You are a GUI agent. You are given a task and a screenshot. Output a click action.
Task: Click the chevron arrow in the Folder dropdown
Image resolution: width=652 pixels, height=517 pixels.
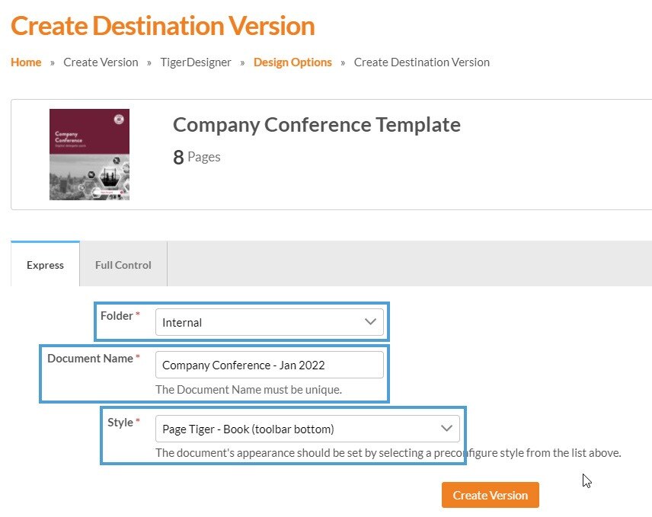pyautogui.click(x=370, y=322)
